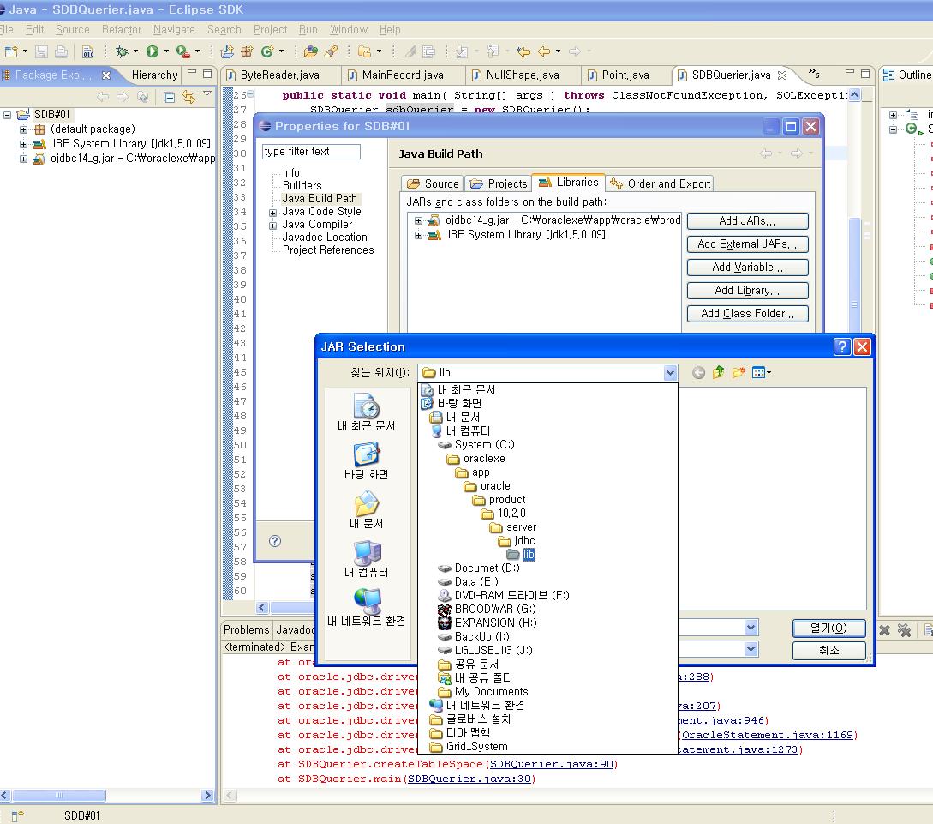Switch to the Hierarchy tab

154,75
